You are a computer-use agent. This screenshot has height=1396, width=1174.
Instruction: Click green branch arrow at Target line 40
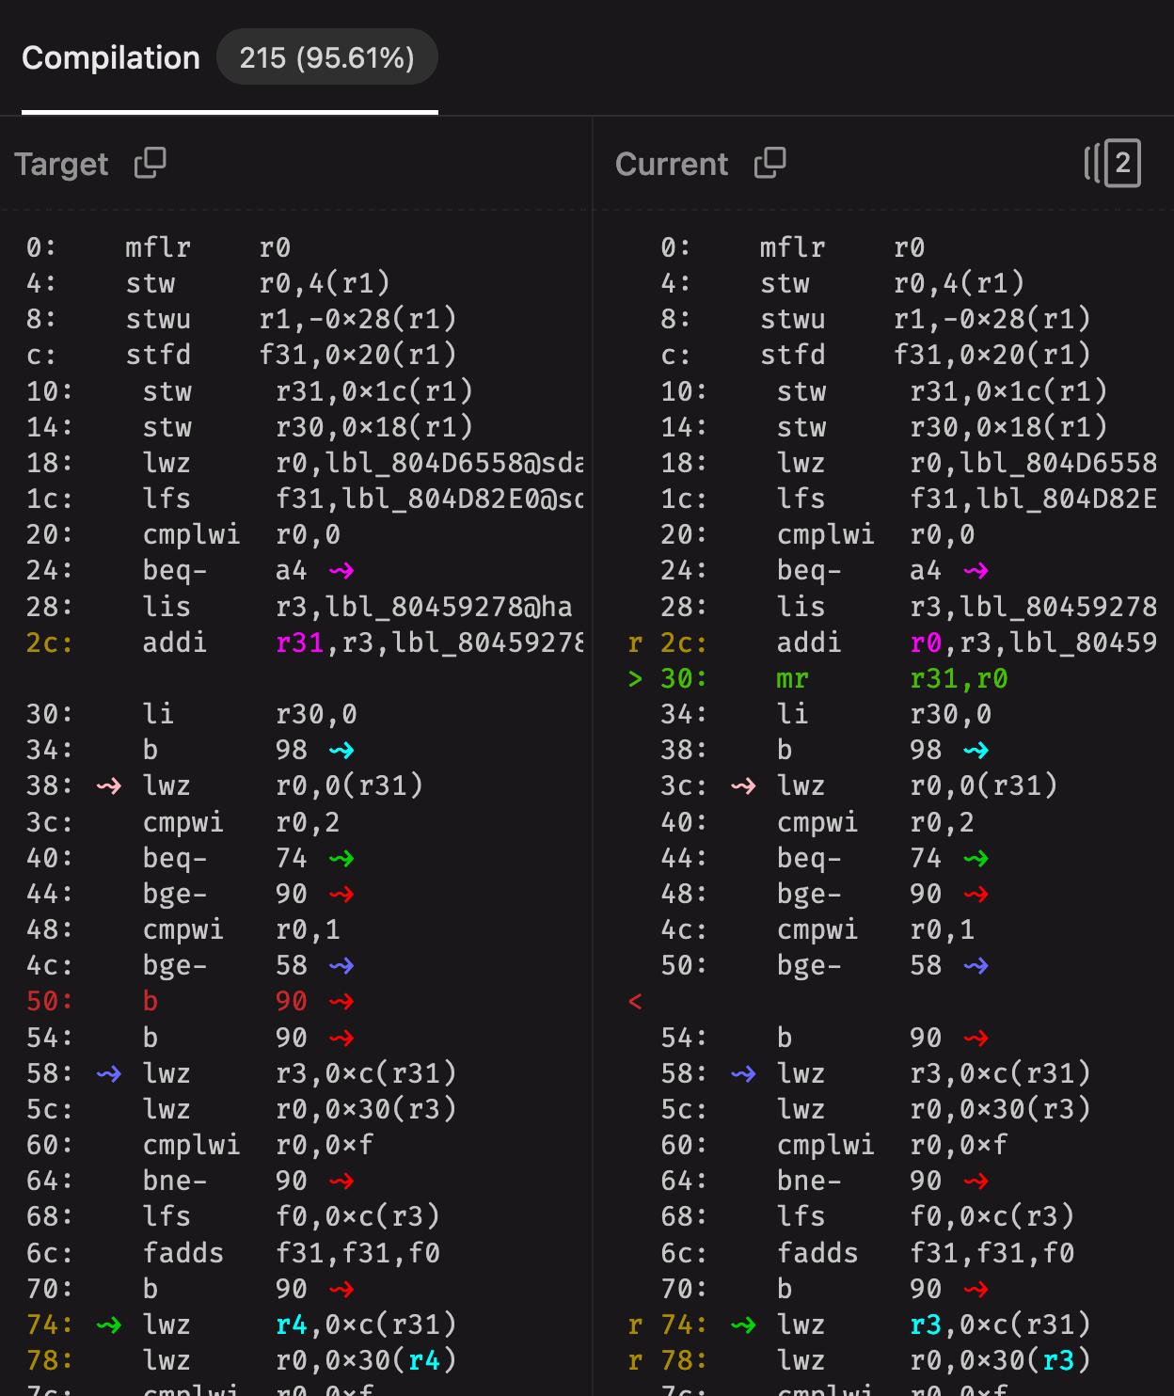pos(341,858)
